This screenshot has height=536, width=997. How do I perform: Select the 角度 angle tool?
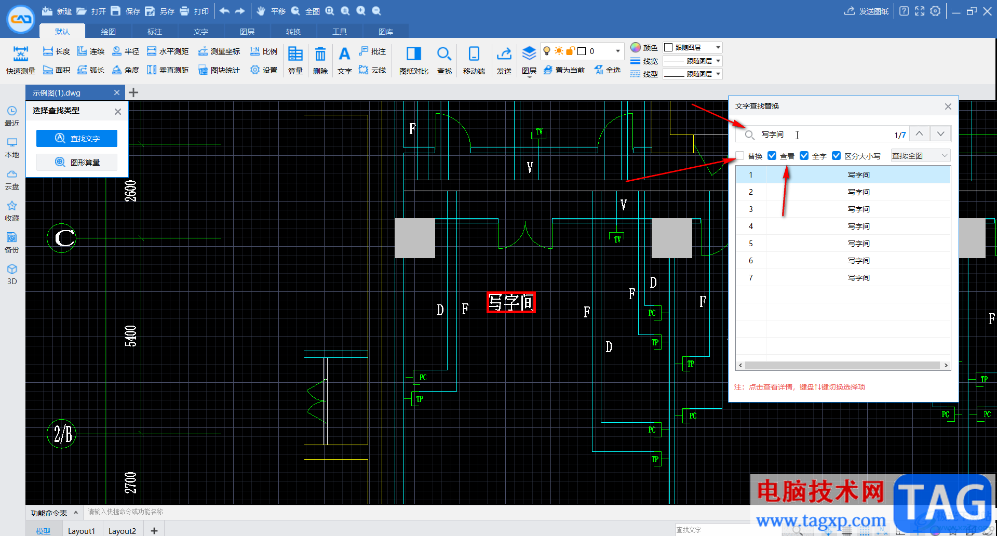(126, 70)
